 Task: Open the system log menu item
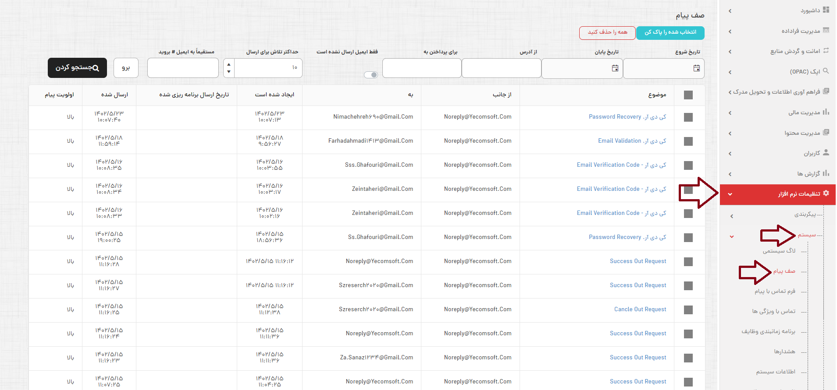point(779,251)
